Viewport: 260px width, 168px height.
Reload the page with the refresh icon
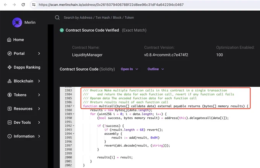coord(23,5)
